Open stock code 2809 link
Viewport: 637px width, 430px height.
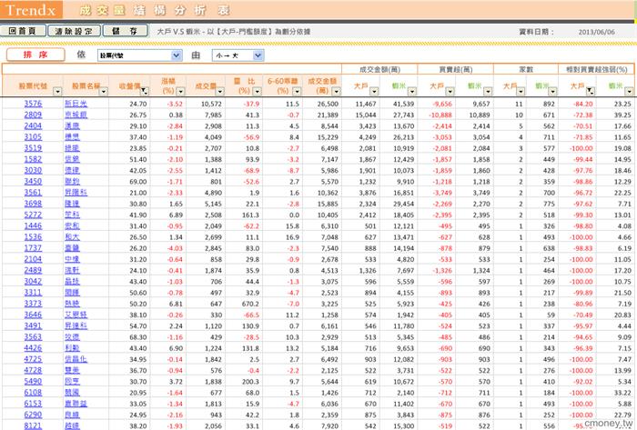coord(33,115)
